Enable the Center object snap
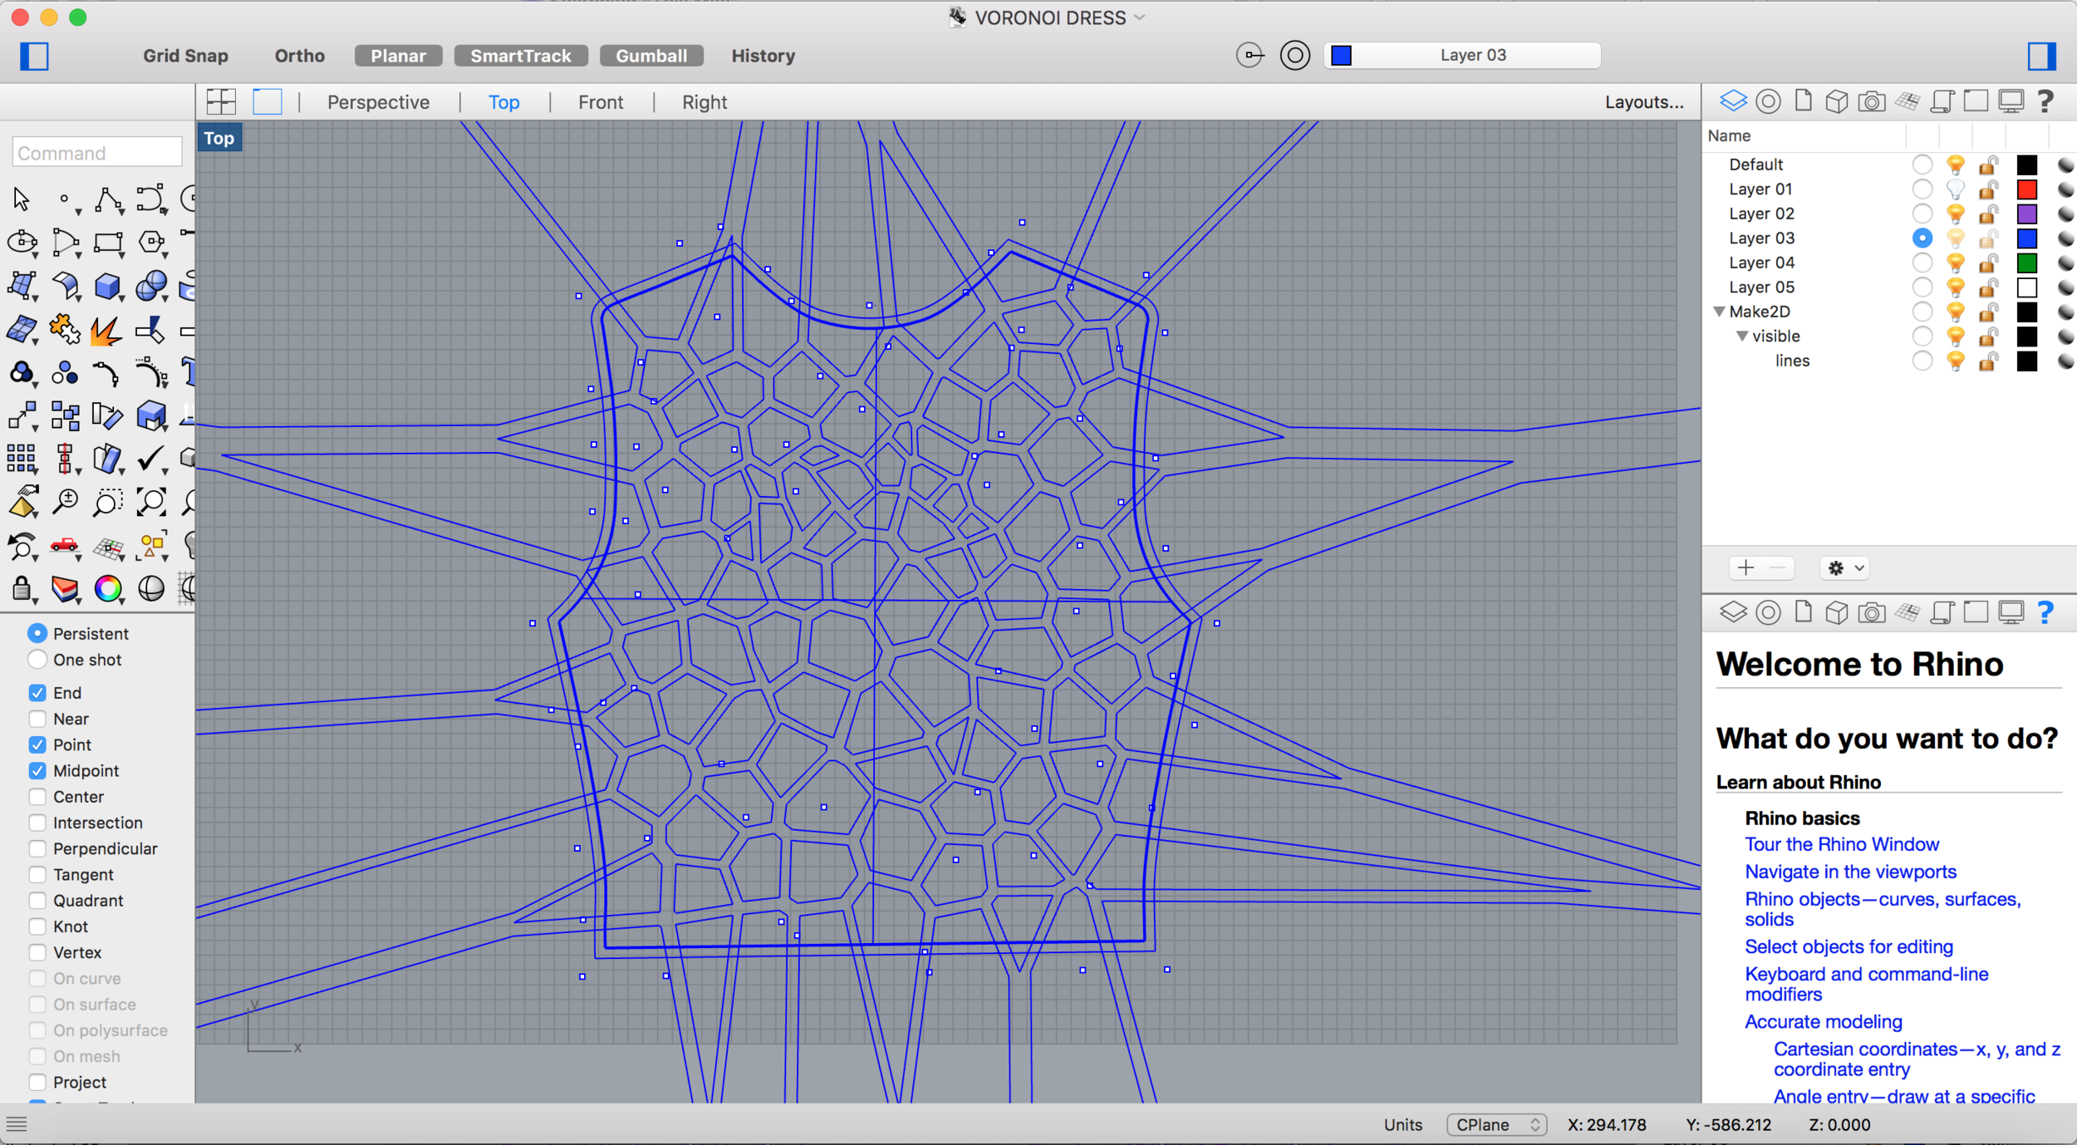The image size is (2077, 1145). pos(37,797)
